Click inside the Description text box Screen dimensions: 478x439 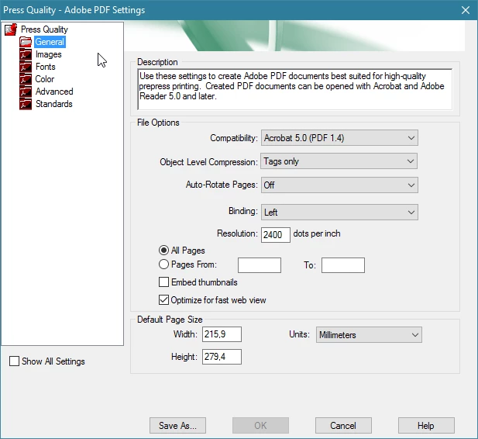[x=295, y=89]
